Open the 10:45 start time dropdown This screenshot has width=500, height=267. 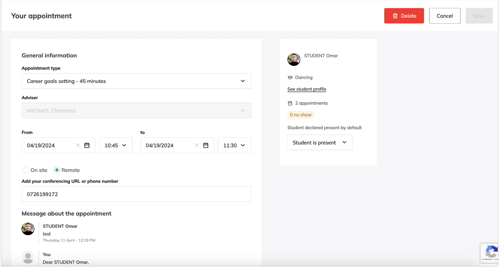116,145
